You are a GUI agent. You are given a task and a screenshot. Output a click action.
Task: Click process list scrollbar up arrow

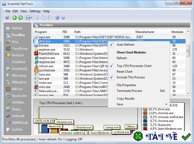188,31
